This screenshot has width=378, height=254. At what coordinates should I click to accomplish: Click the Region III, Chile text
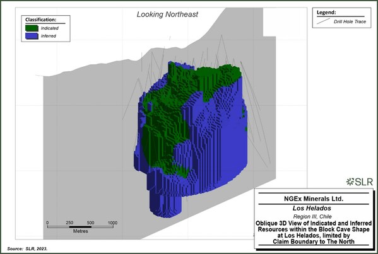point(312,216)
